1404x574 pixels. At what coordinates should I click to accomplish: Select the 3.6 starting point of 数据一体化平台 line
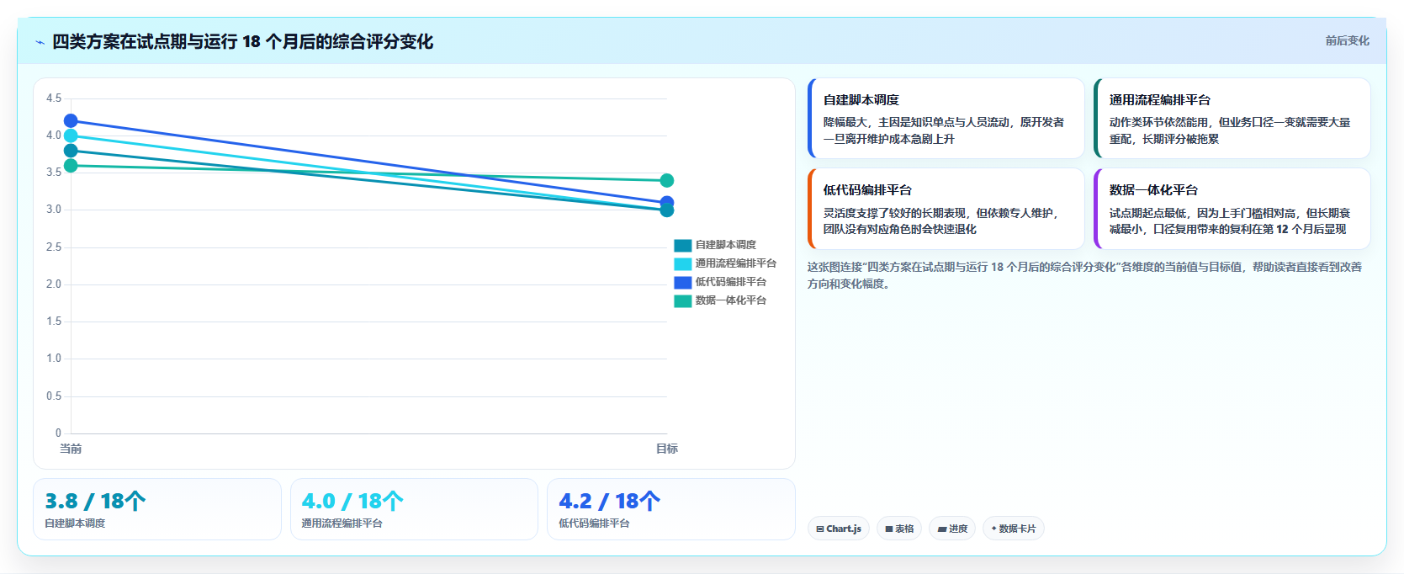pos(71,166)
